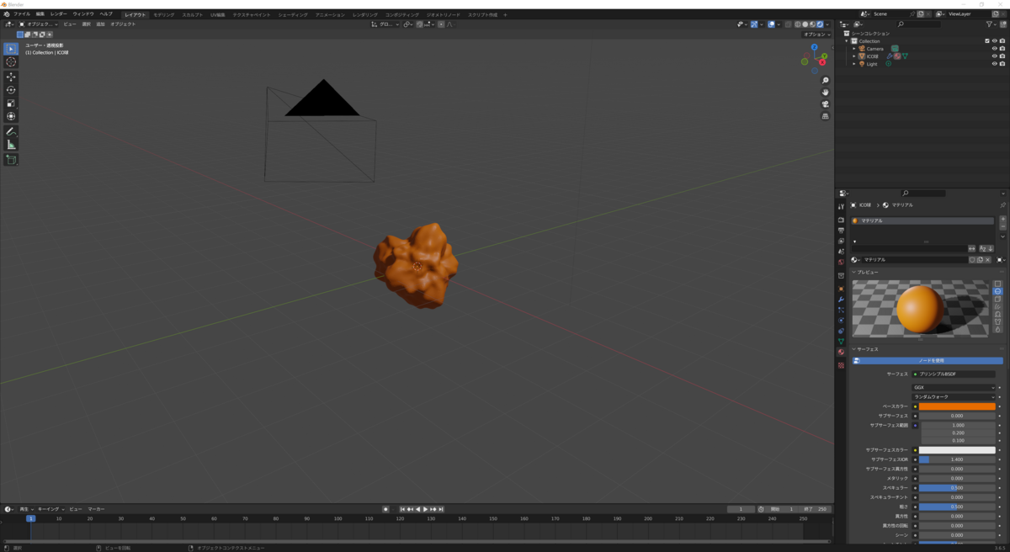Viewport: 1010px width, 552px height.
Task: Toggle the auto keying record button
Action: pos(385,509)
